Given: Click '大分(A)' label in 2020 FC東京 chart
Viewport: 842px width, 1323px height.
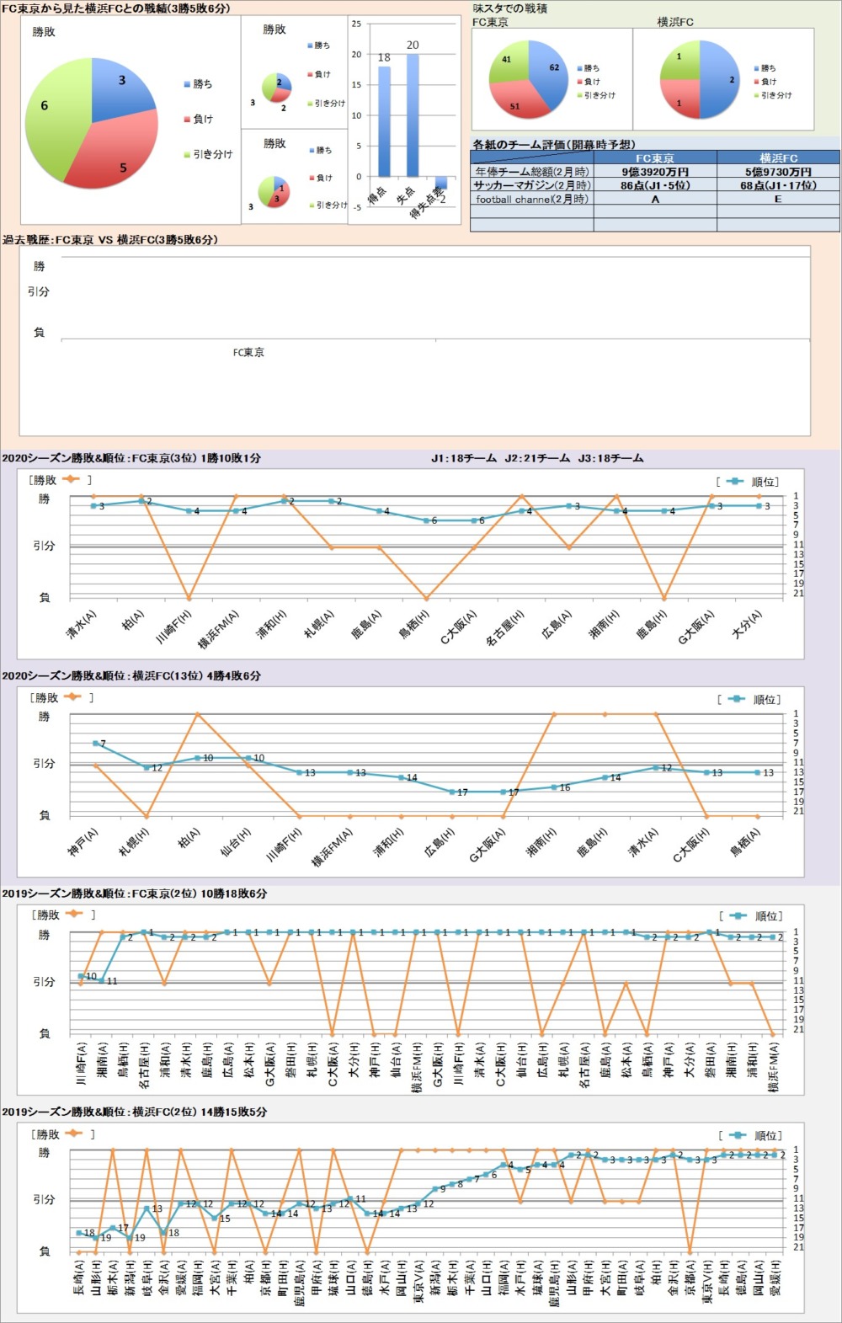Looking at the screenshot, I should [747, 624].
